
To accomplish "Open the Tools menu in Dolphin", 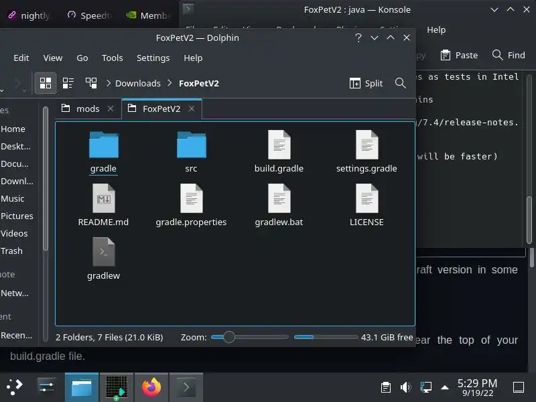I will (112, 58).
